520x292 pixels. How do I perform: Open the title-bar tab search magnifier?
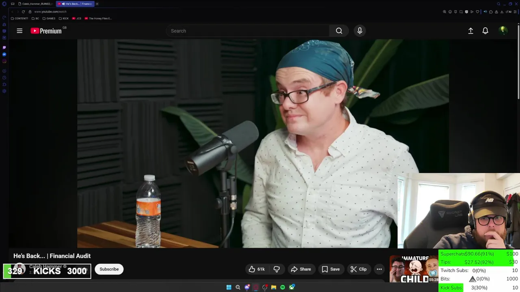click(x=498, y=4)
